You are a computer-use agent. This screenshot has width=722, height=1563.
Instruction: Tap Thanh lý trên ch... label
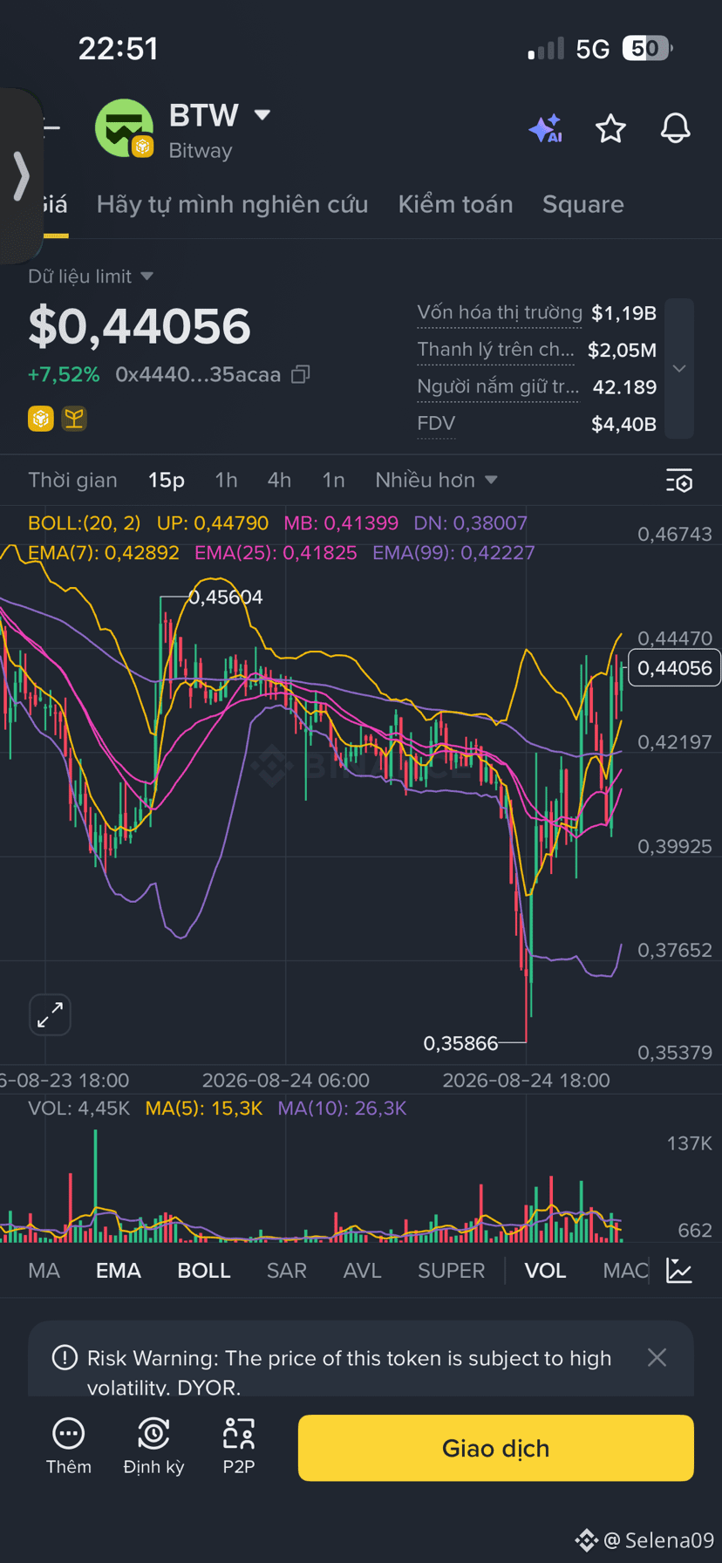click(x=496, y=350)
